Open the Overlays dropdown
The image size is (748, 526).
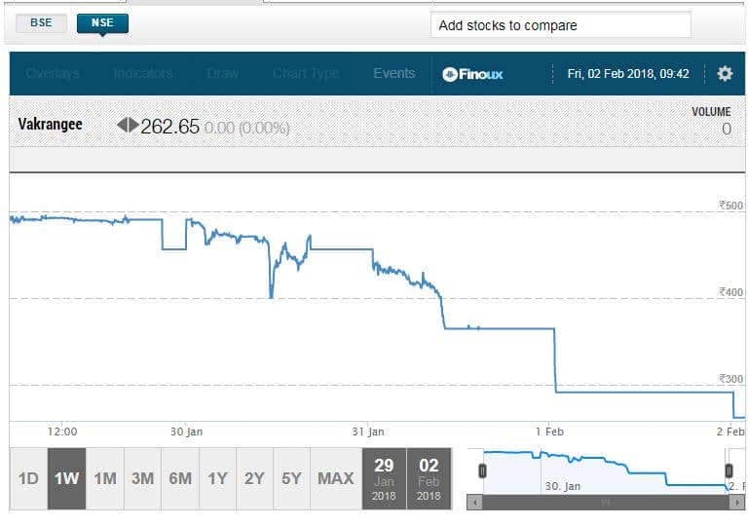click(x=54, y=74)
